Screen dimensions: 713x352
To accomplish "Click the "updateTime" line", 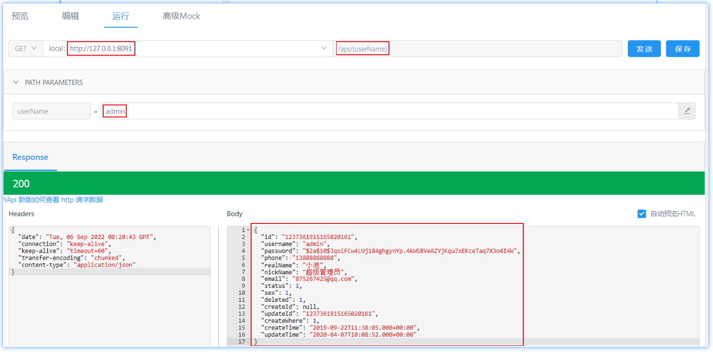I will [x=339, y=335].
